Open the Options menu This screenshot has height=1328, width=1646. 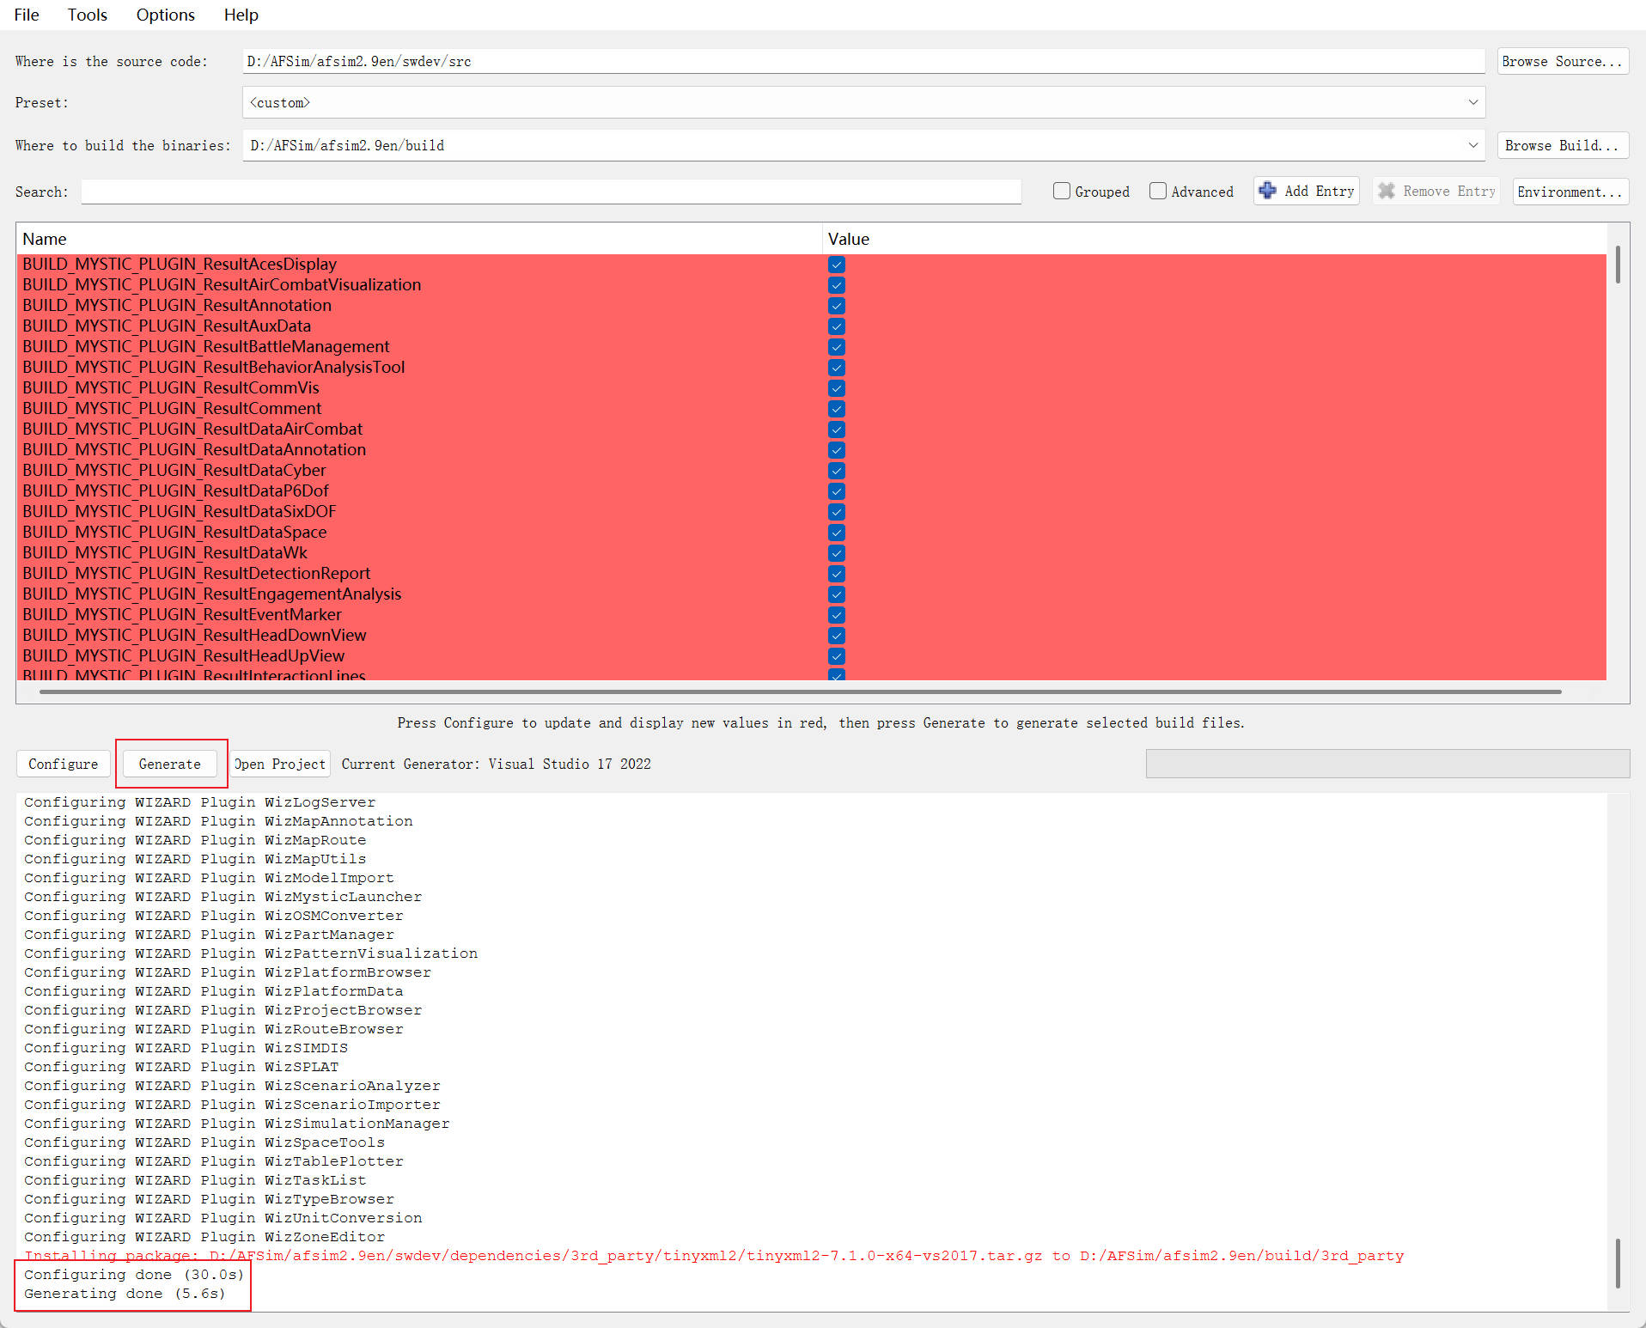click(x=165, y=15)
